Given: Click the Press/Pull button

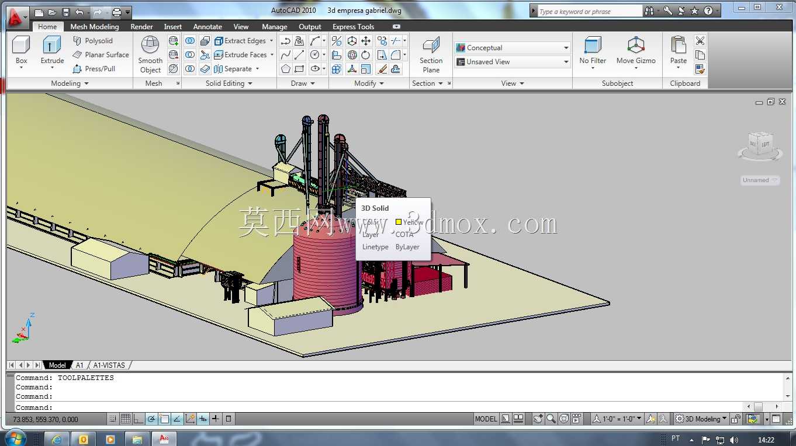Looking at the screenshot, I should (94, 69).
